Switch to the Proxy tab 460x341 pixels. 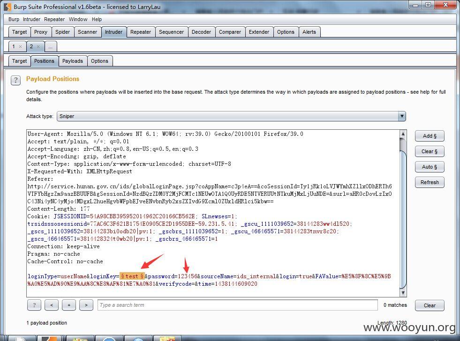(x=41, y=32)
